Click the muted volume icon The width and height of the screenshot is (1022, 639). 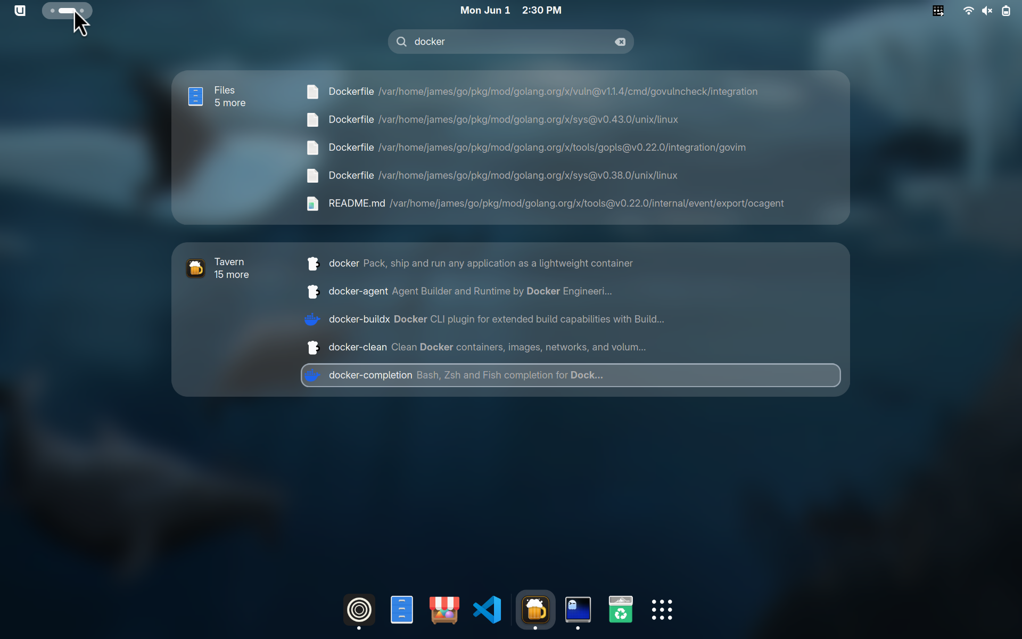987,11
